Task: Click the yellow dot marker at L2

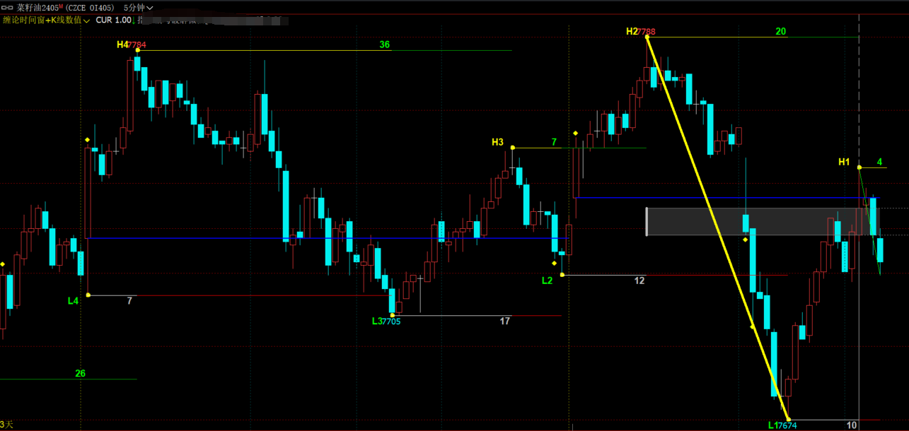Action: (x=562, y=275)
